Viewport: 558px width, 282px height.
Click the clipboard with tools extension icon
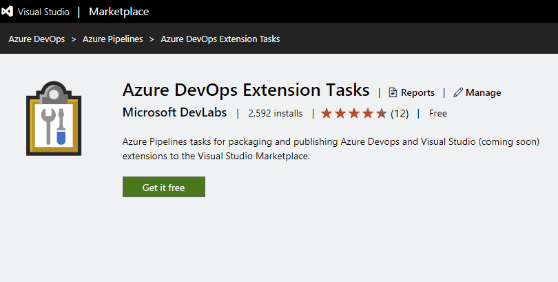(x=54, y=119)
